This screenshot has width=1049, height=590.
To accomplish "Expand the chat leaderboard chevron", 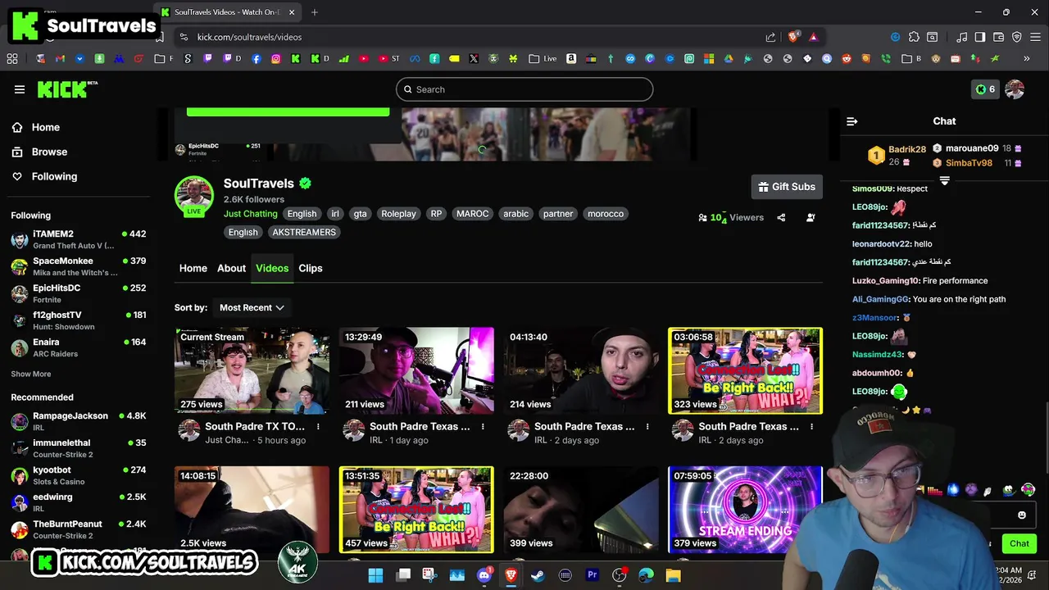I will click(x=944, y=180).
